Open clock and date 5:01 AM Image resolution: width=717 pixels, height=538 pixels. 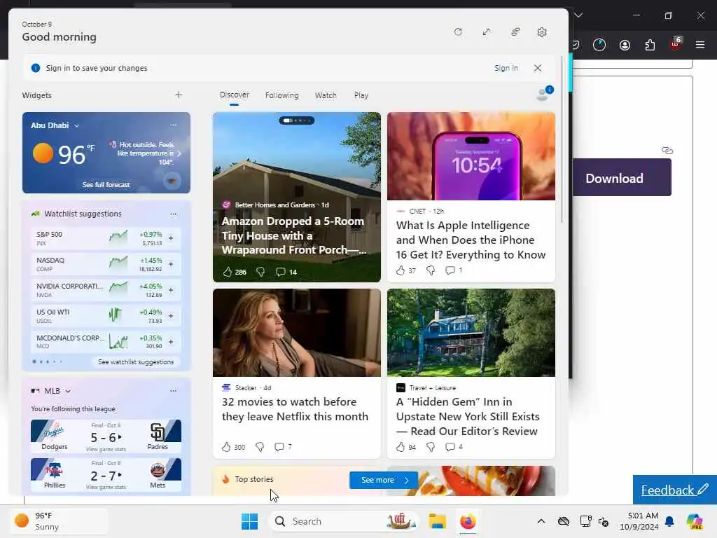(639, 521)
